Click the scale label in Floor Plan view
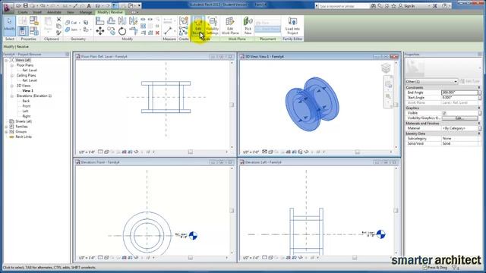The image size is (486, 273). click(x=87, y=152)
